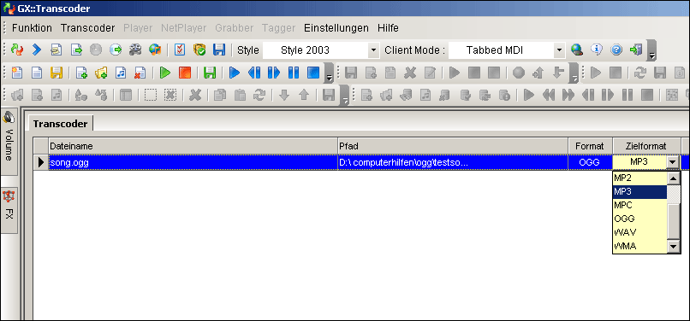Toggle the Zielformat MP3 dropdown arrow
The image size is (690, 321).
[x=672, y=162]
